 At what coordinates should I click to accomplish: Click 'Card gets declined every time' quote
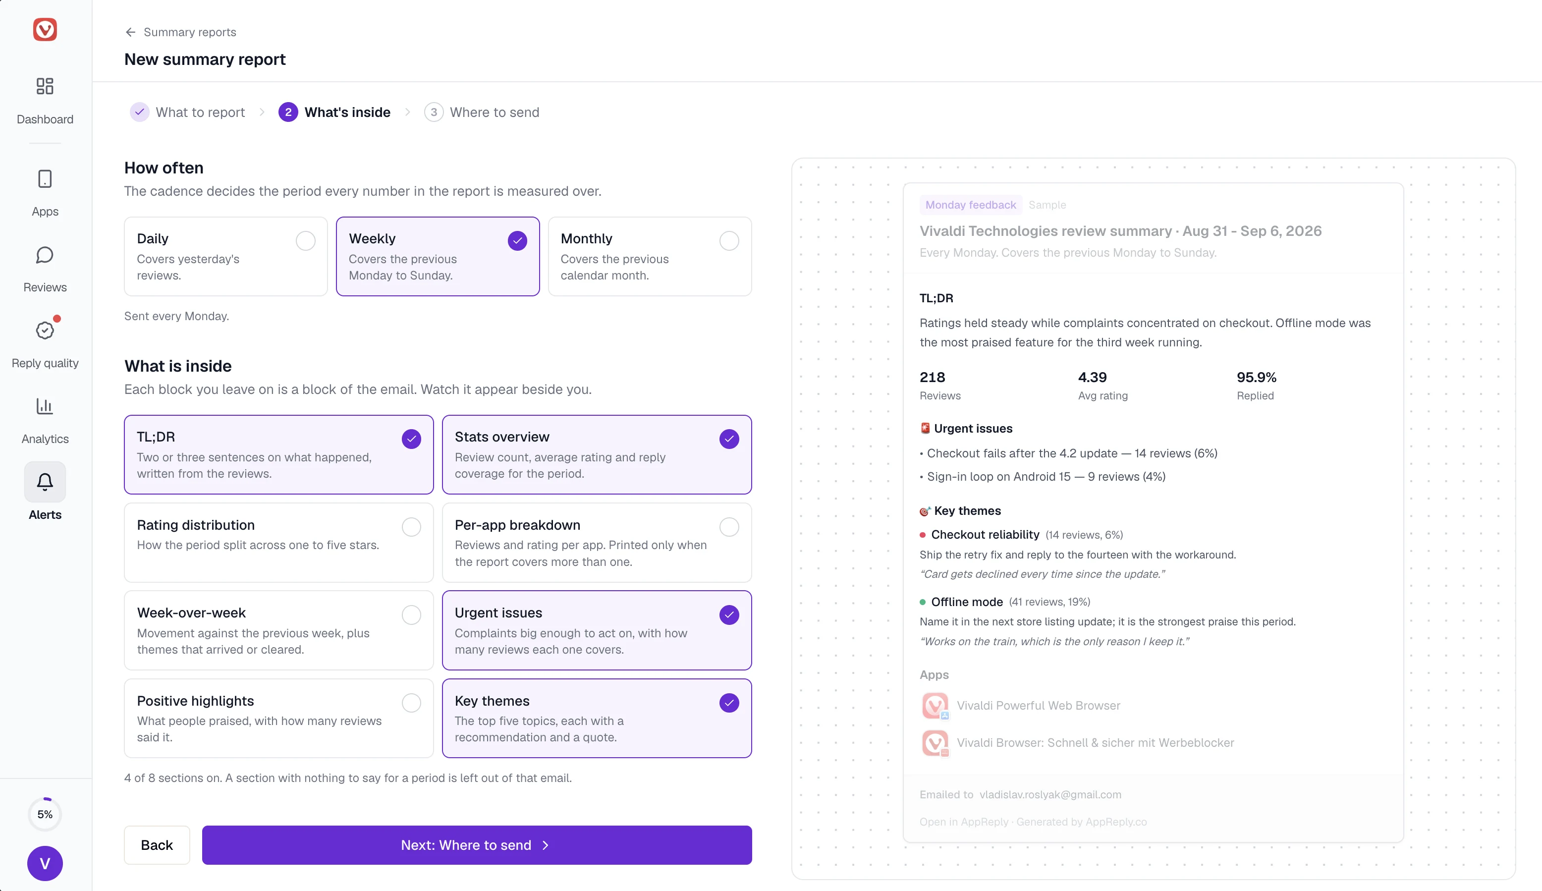coord(1042,574)
